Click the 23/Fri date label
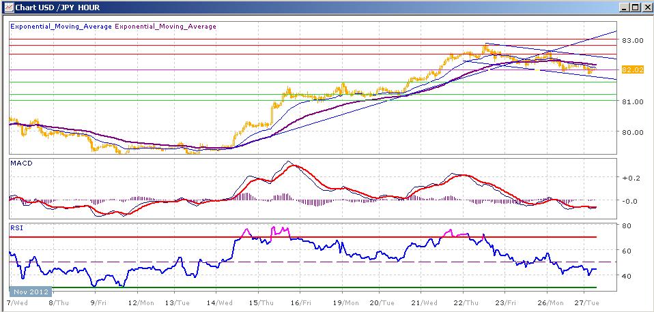Screen dimensions: 654x312 pyautogui.click(x=507, y=302)
